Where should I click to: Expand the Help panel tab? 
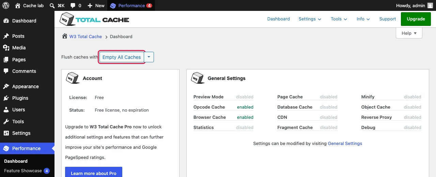[409, 33]
